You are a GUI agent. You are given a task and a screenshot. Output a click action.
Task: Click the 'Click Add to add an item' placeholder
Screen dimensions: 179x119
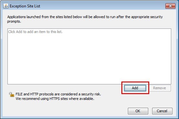(35, 32)
